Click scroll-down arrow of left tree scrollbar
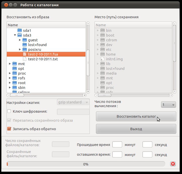 pyautogui.click(x=88, y=92)
